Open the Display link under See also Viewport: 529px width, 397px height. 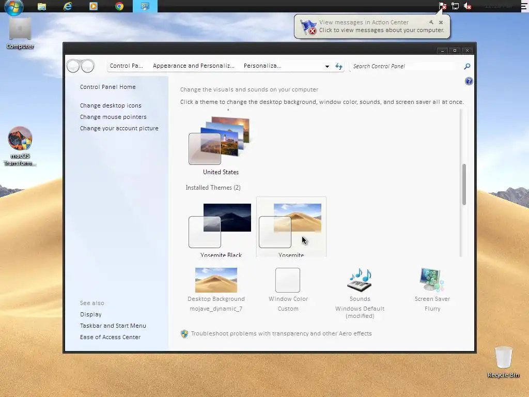click(x=90, y=314)
